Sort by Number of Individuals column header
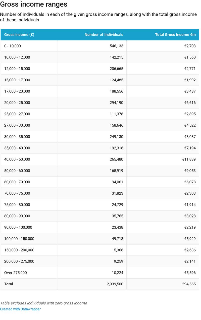The height and width of the screenshot is (320, 201). (x=104, y=35)
